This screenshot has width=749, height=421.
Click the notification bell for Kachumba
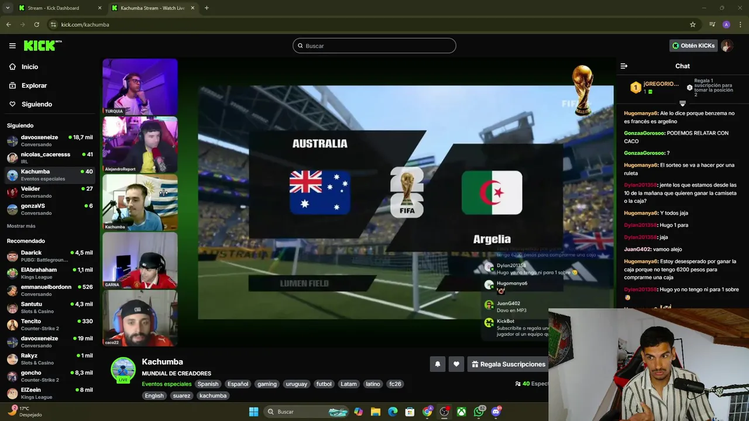pos(437,364)
